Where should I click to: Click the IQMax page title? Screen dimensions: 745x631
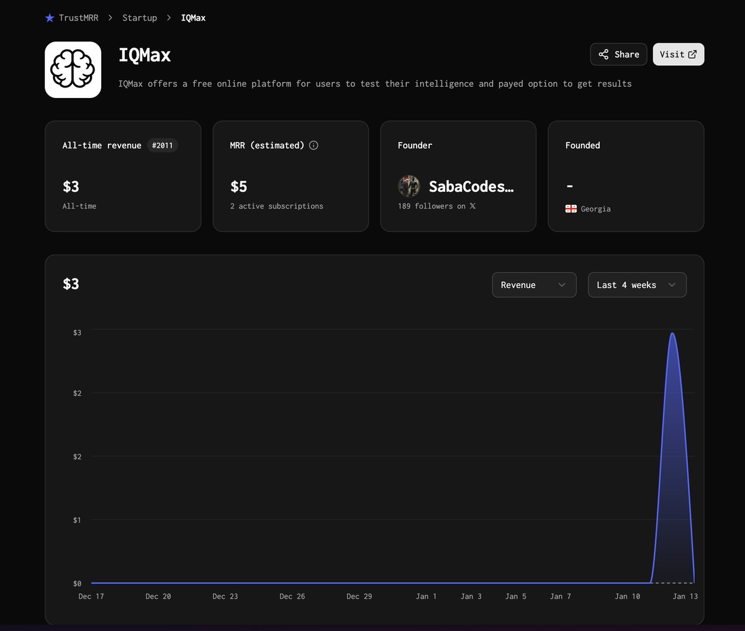pyautogui.click(x=145, y=55)
